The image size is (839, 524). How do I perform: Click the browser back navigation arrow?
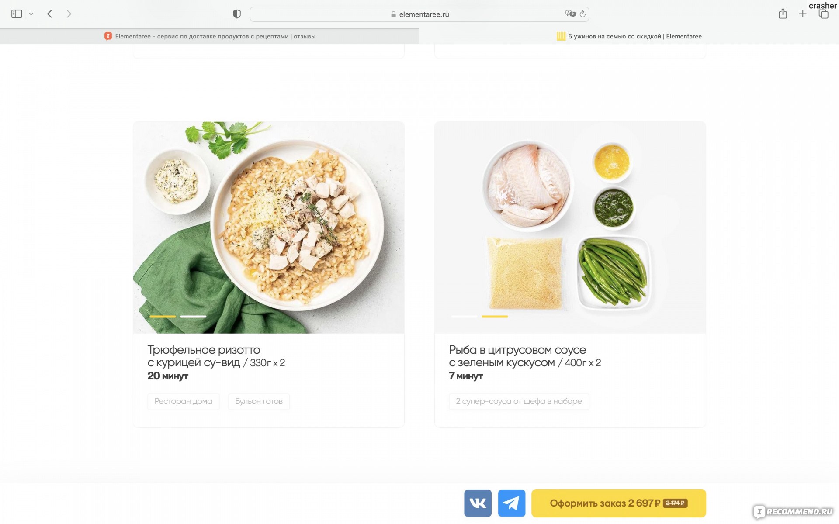coord(49,14)
